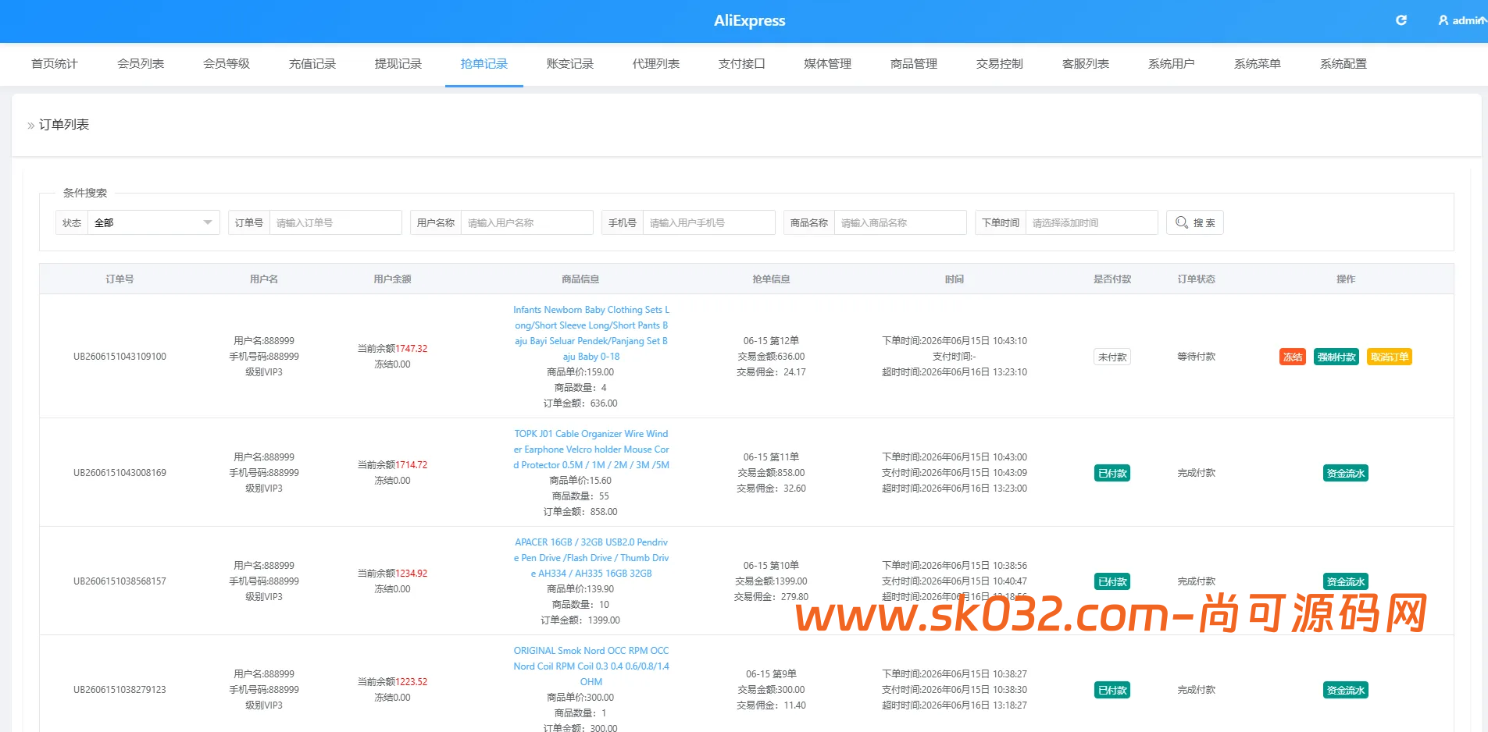The height and width of the screenshot is (732, 1488).
Task: Click order number UB2606151043109100
Action: coord(120,357)
